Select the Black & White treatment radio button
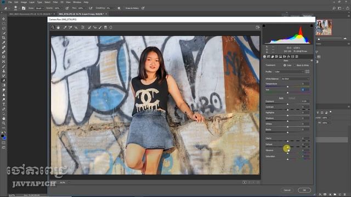This screenshot has width=351, height=197. (295, 66)
